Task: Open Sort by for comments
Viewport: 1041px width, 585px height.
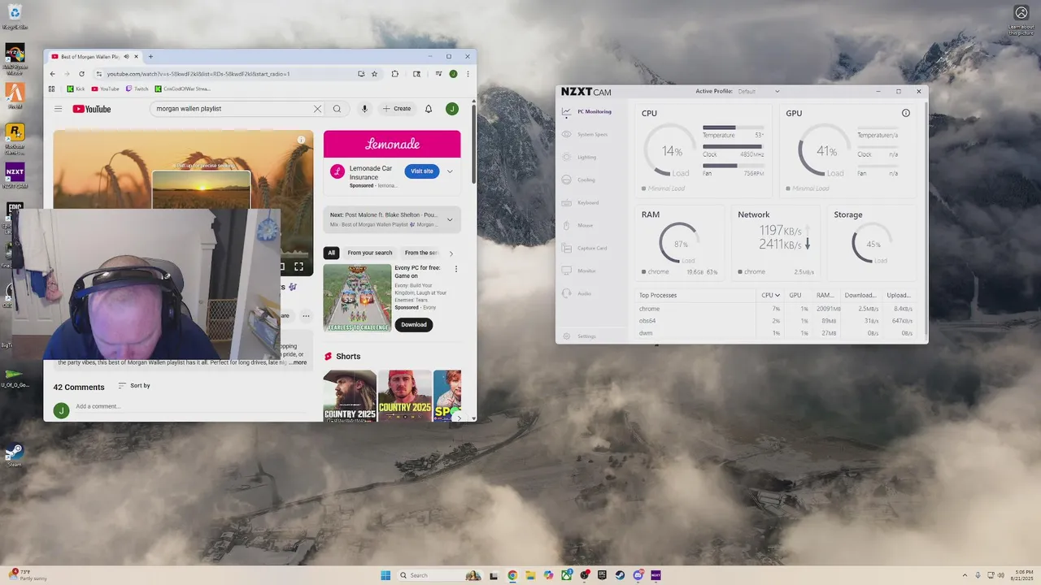Action: tap(134, 385)
